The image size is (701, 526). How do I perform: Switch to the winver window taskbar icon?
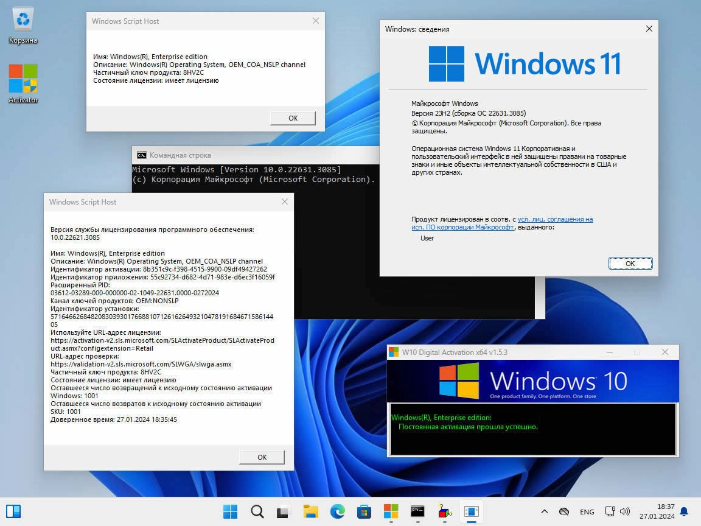click(471, 511)
